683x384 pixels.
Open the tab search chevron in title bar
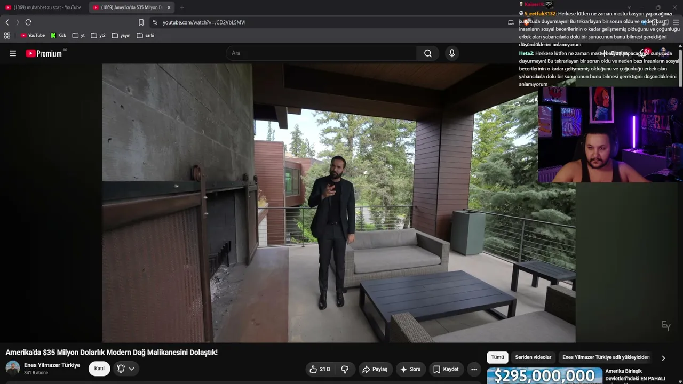[629, 7]
